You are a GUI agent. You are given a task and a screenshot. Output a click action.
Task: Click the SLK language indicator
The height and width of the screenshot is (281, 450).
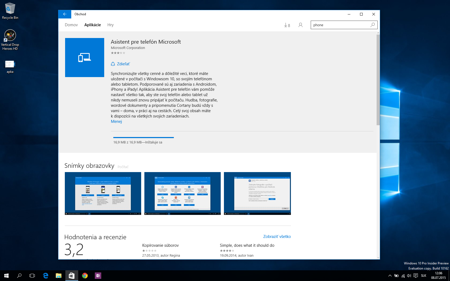[x=423, y=276]
